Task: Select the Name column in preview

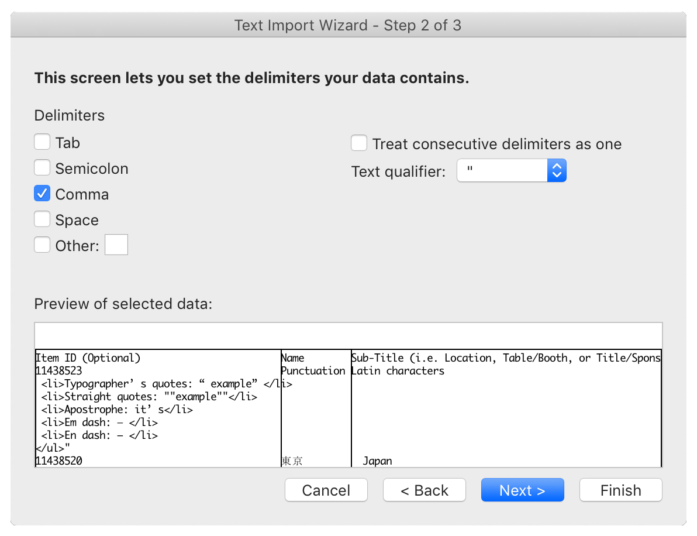Action: 292,358
